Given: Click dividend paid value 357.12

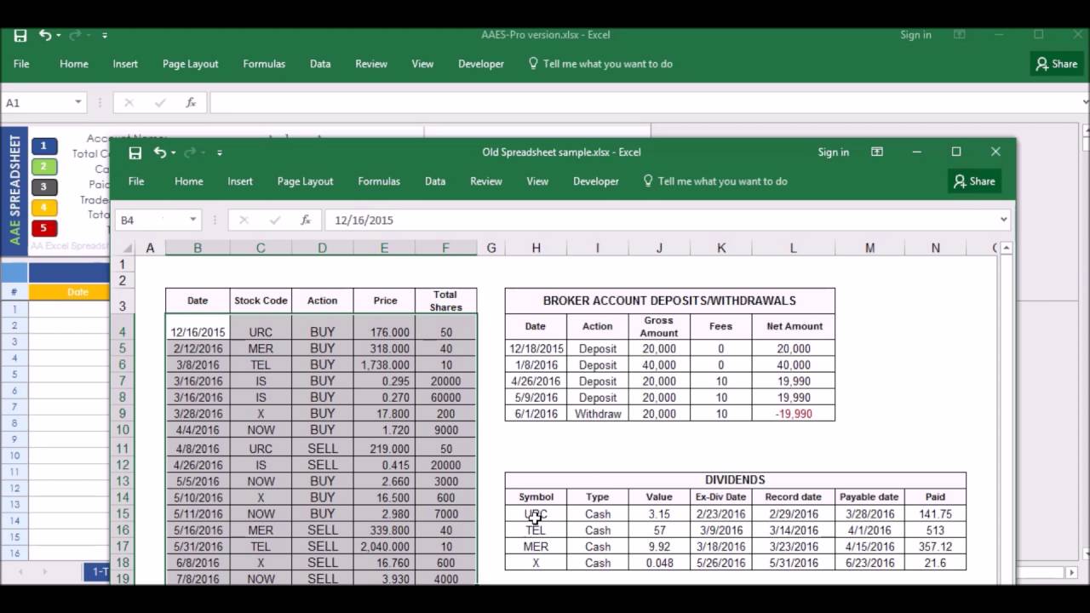Looking at the screenshot, I should (935, 547).
